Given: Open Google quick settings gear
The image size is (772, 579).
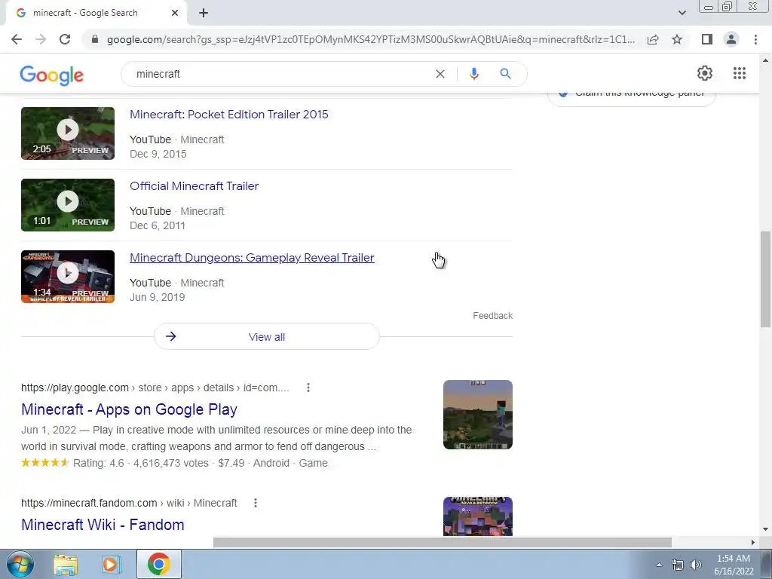Looking at the screenshot, I should 705,73.
